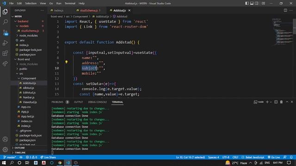296x166 pixels.
Task: Open the Selection menu
Action: (31, 3)
